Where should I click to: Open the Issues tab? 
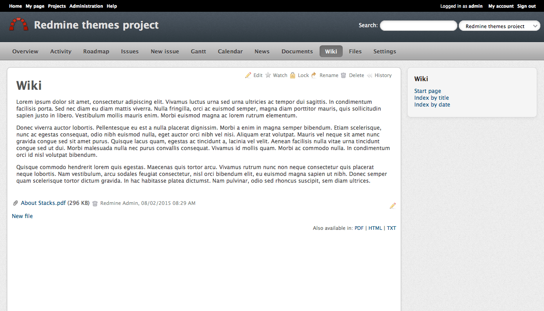tap(130, 51)
